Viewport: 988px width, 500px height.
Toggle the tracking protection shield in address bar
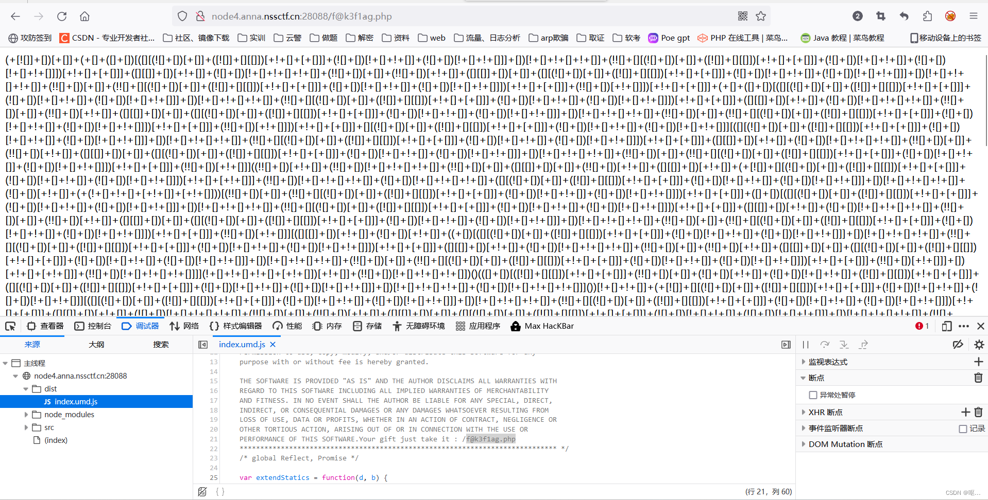point(182,15)
